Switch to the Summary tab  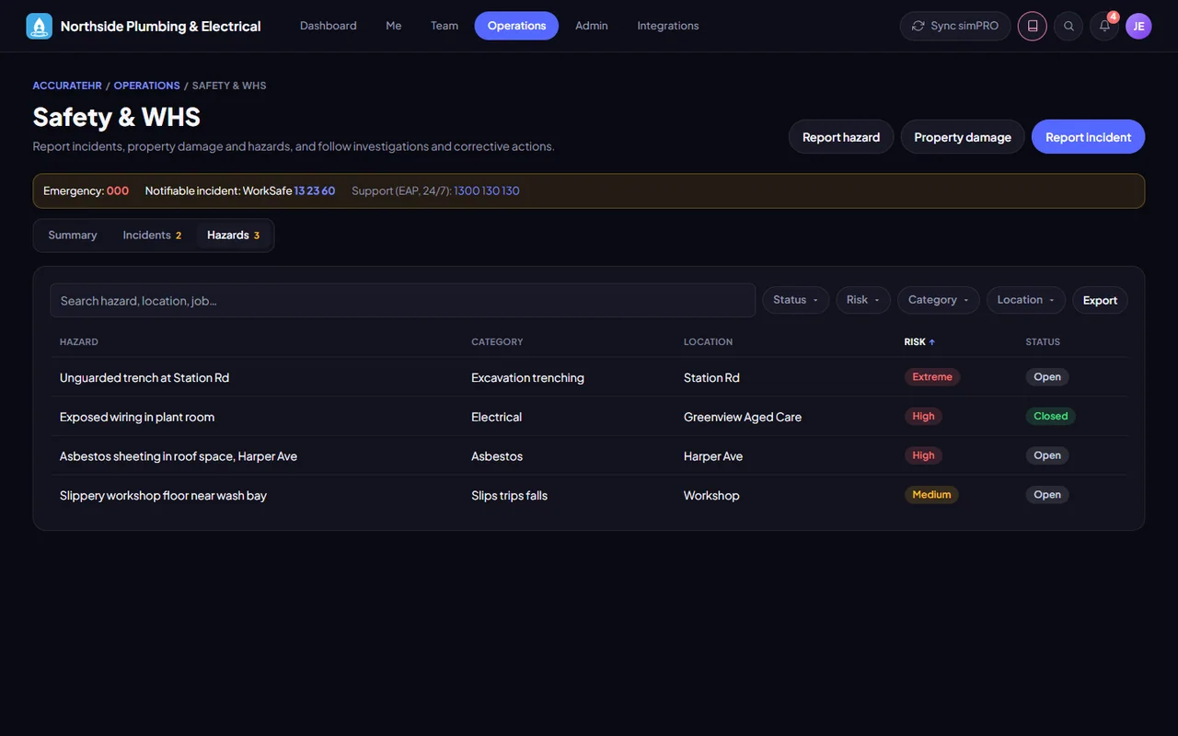tap(73, 236)
